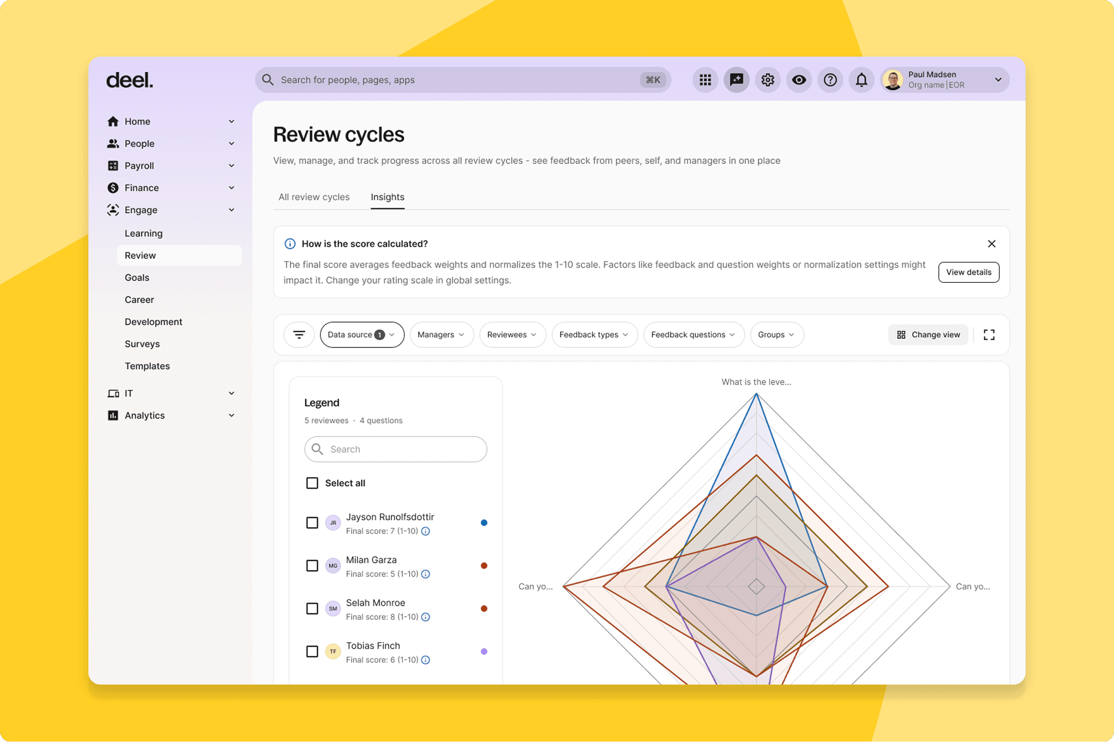Click Selah Monroe final score info icon

click(426, 618)
